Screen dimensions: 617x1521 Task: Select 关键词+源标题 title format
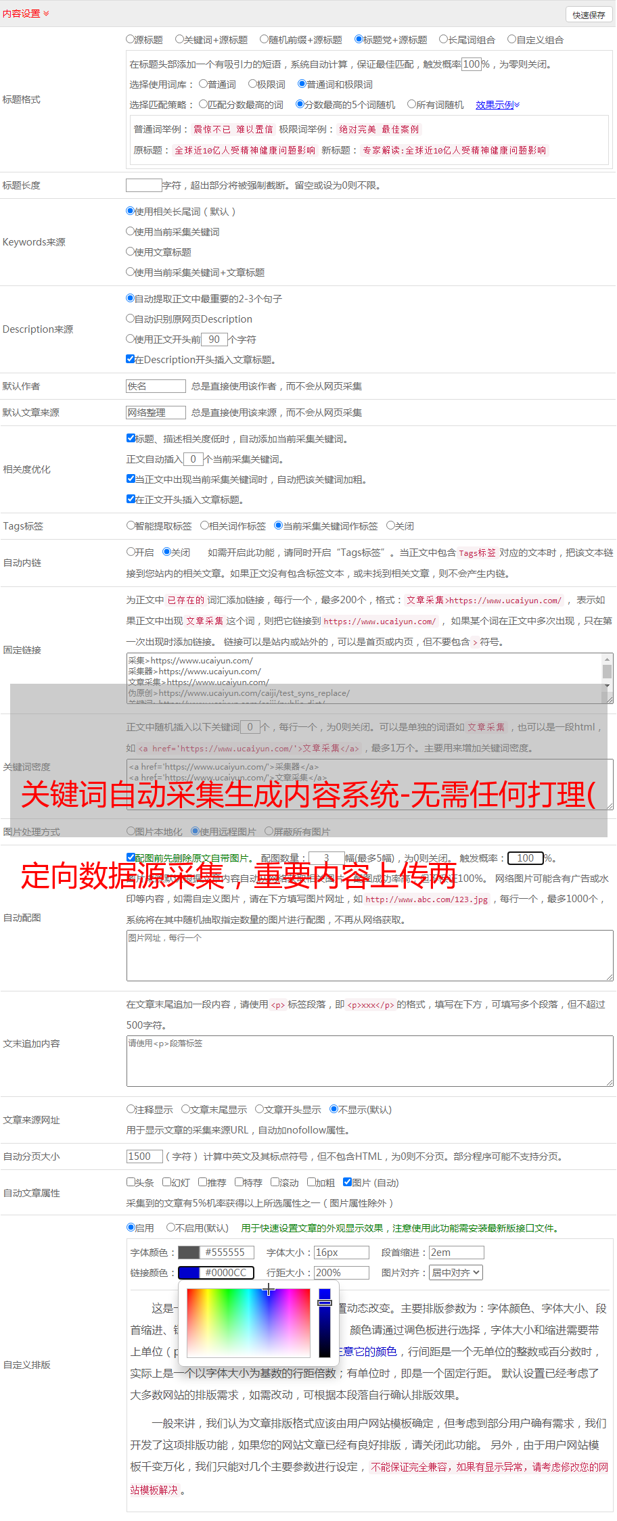coord(179,39)
